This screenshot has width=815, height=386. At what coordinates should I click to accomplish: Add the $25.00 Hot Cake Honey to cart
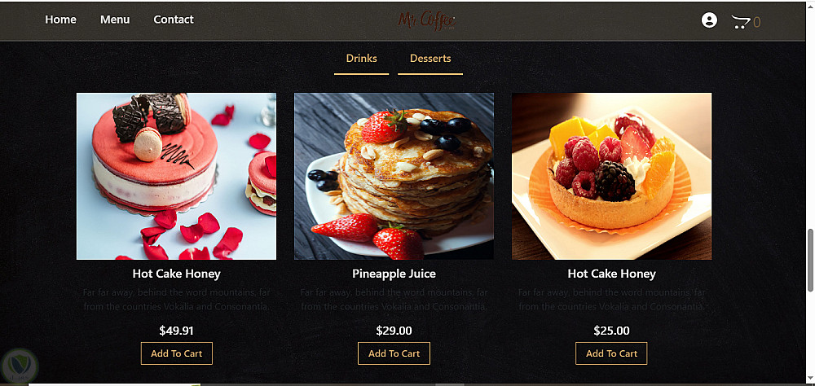[x=611, y=353]
